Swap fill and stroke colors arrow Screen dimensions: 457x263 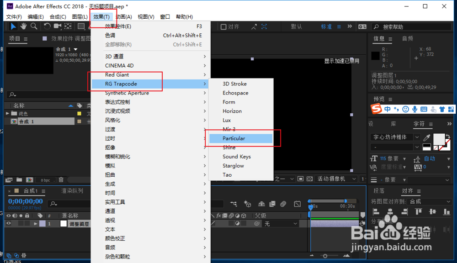coord(448,137)
